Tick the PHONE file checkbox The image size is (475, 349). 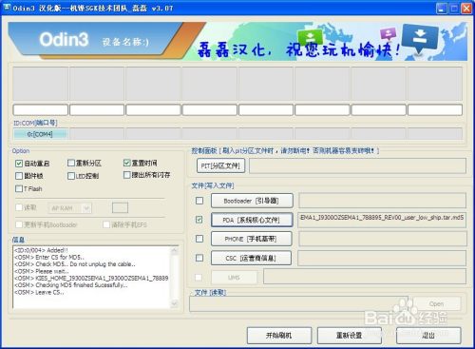199,239
